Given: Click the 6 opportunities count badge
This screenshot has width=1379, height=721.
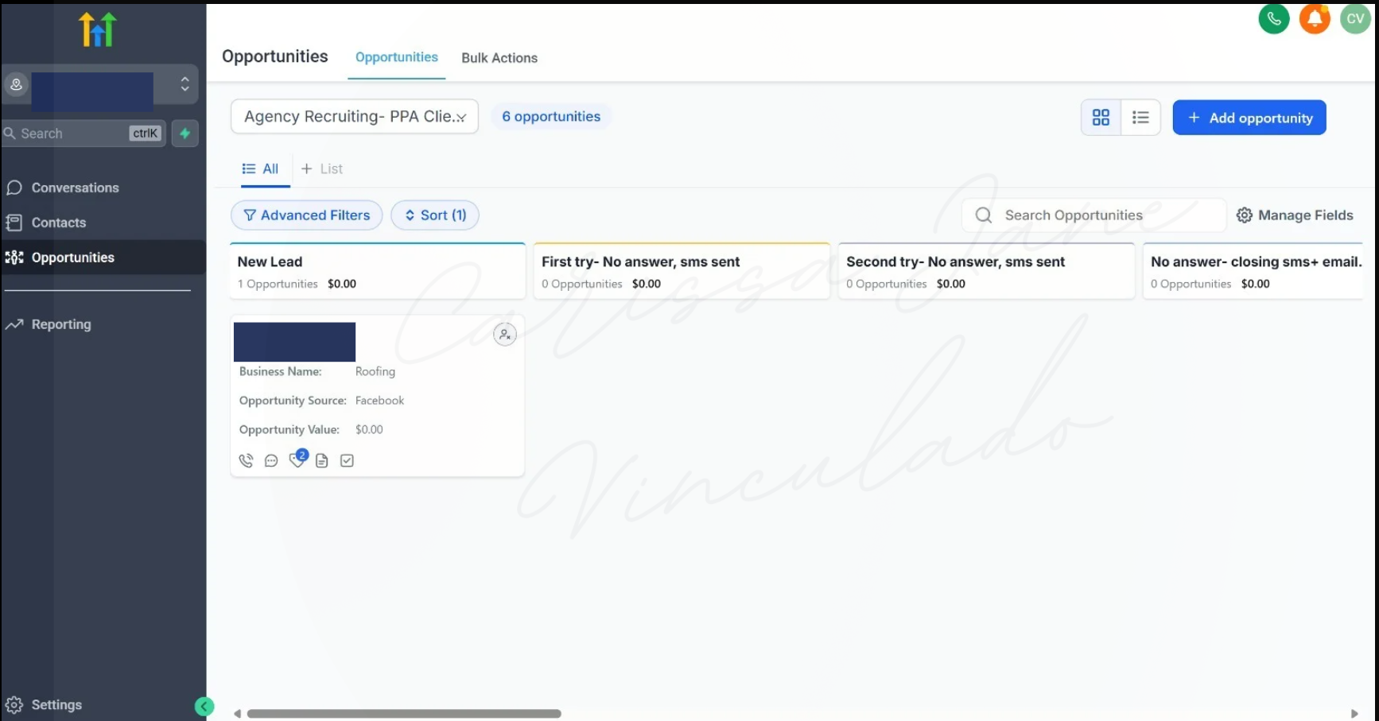Looking at the screenshot, I should (551, 117).
